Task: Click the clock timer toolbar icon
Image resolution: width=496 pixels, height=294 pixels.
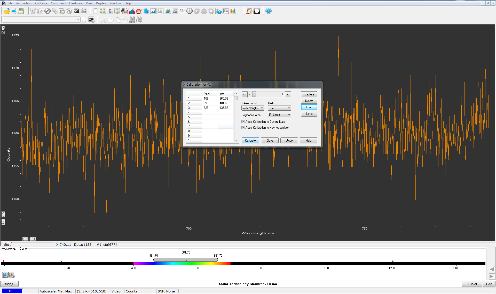Action: click(190, 11)
